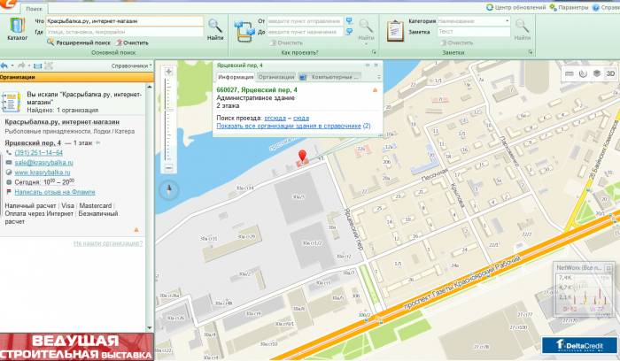Click the compass control on the map

[x=169, y=191]
